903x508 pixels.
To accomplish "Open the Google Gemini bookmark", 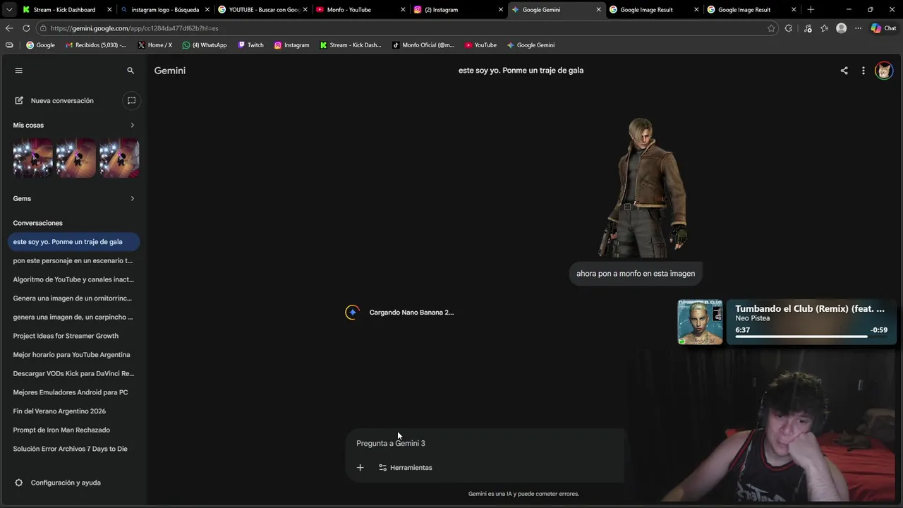I will click(531, 45).
